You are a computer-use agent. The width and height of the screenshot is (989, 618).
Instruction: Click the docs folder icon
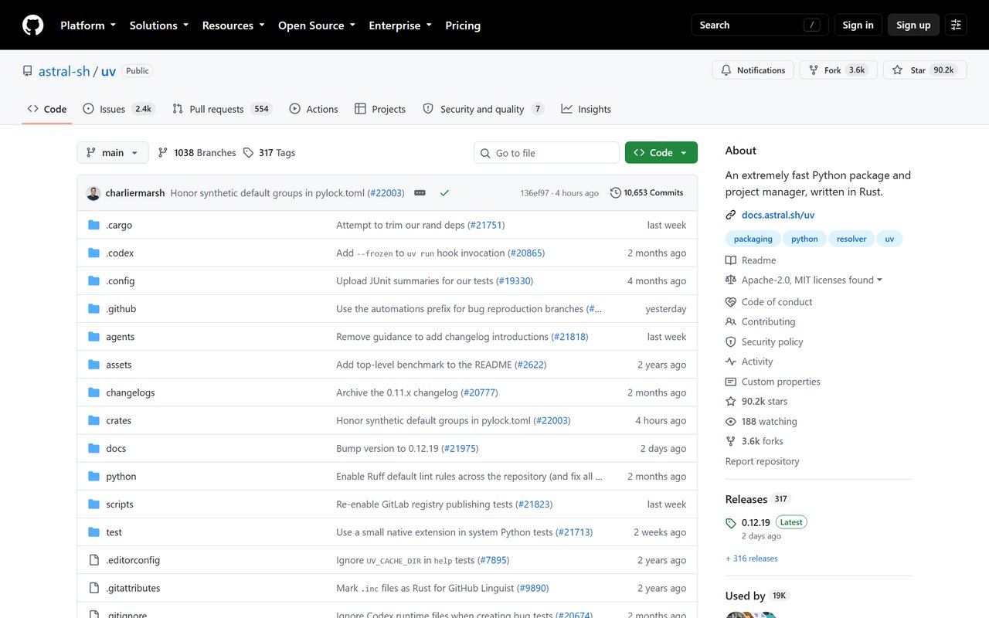click(x=94, y=448)
